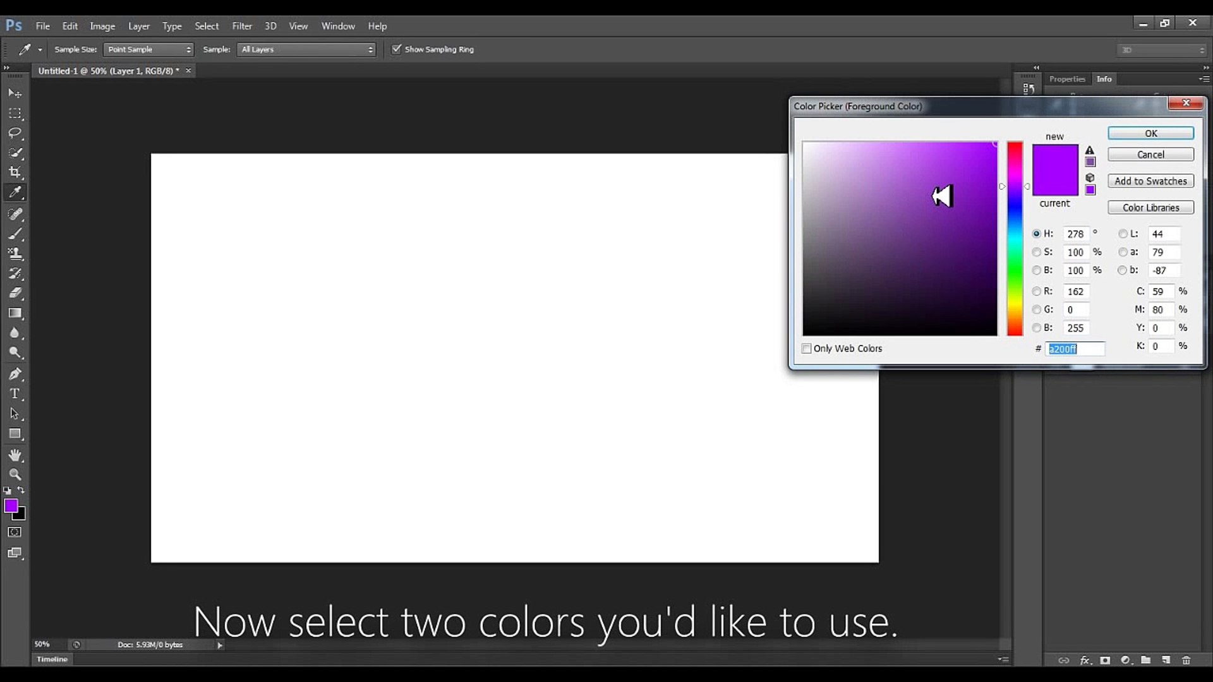Select the Gradient tool
This screenshot has width=1213, height=682.
click(x=15, y=313)
